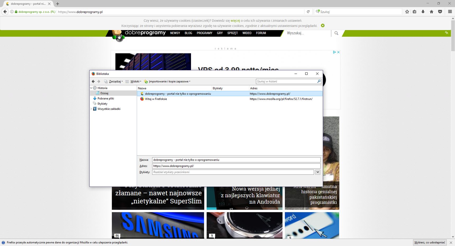455x246 pixels.
Task: Select the dobreprogramy history entry
Action: pyautogui.click(x=230, y=94)
